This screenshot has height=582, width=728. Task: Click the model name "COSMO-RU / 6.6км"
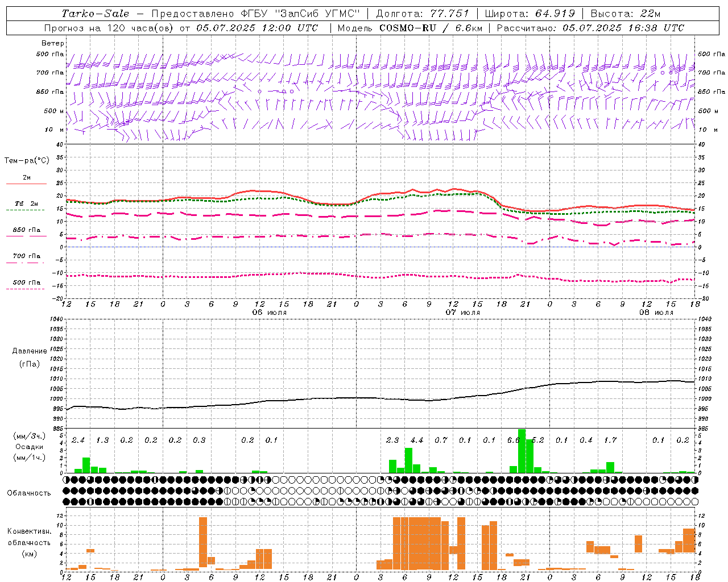click(430, 28)
